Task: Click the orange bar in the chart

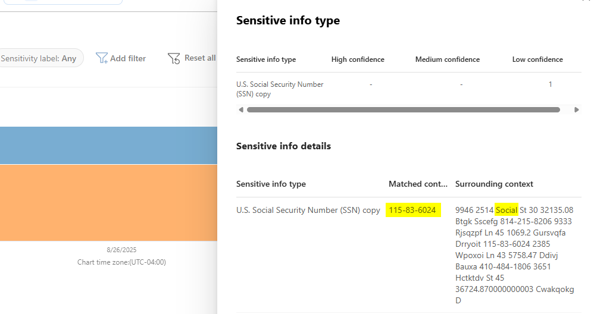Action: point(108,202)
